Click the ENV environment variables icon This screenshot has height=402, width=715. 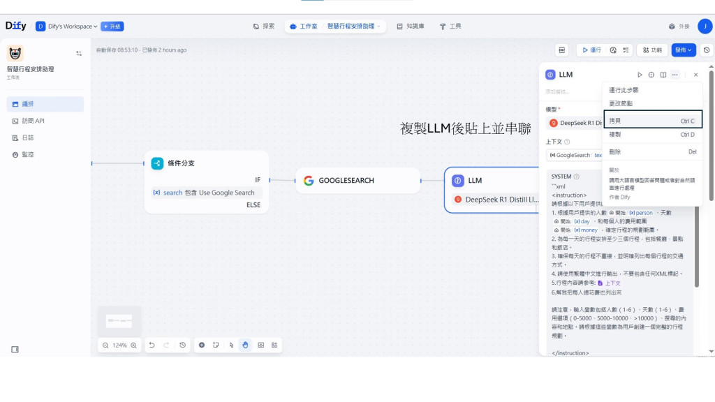[x=562, y=50]
